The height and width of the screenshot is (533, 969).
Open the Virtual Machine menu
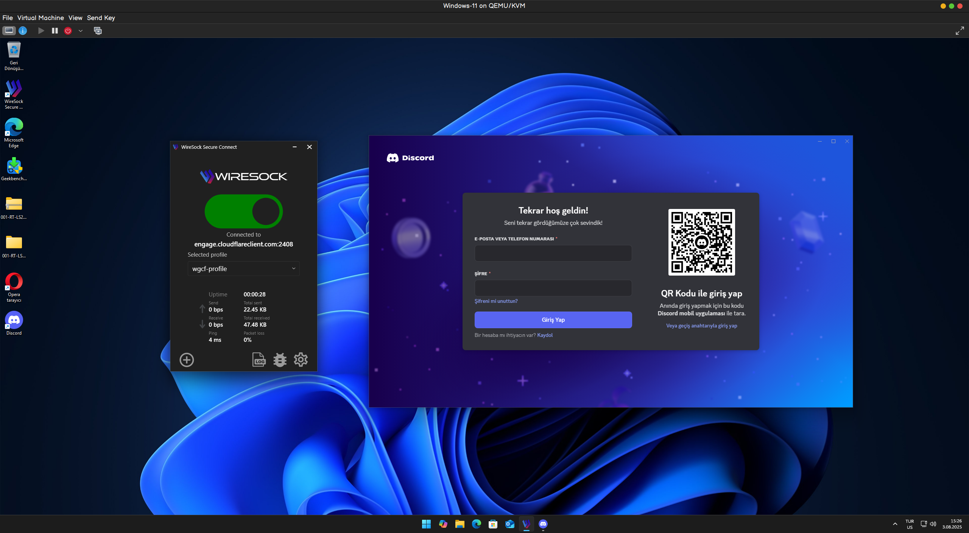pyautogui.click(x=41, y=18)
